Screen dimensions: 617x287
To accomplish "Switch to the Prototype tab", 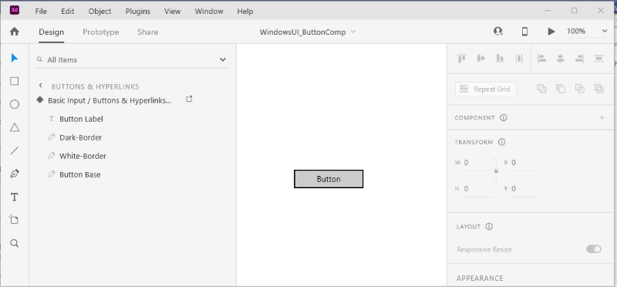I will click(101, 32).
